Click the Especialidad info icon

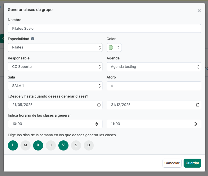[33, 39]
